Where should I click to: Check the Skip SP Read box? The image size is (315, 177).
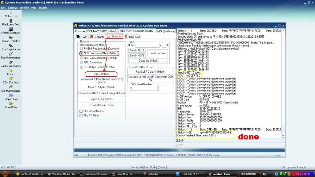pos(81,115)
